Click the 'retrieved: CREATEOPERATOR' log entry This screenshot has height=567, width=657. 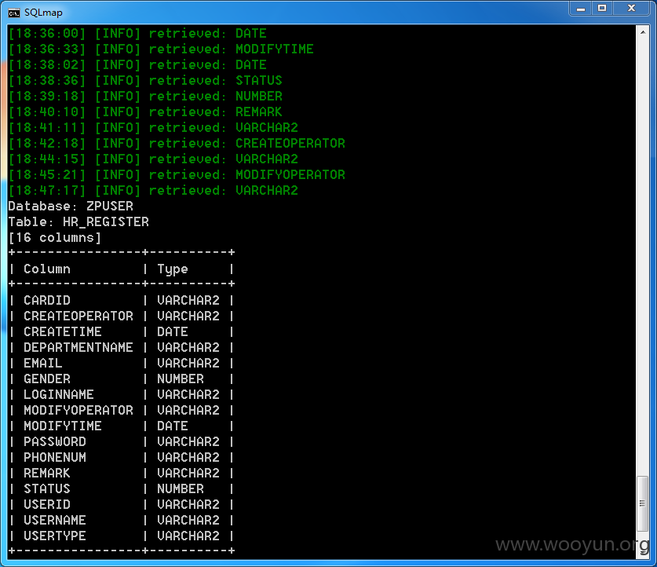[247, 144]
